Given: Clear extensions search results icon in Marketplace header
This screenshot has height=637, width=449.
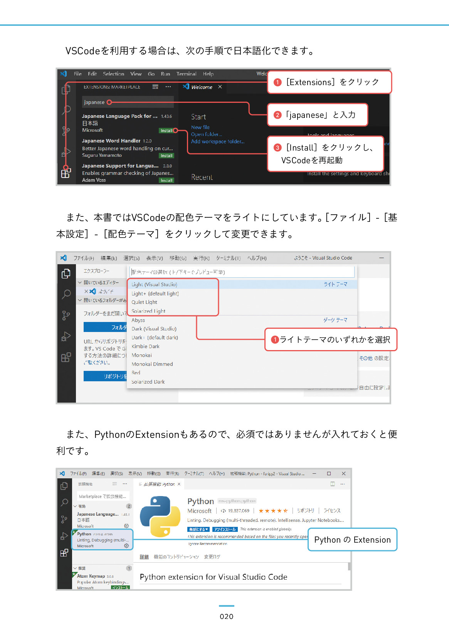Looking at the screenshot, I should 155,87.
